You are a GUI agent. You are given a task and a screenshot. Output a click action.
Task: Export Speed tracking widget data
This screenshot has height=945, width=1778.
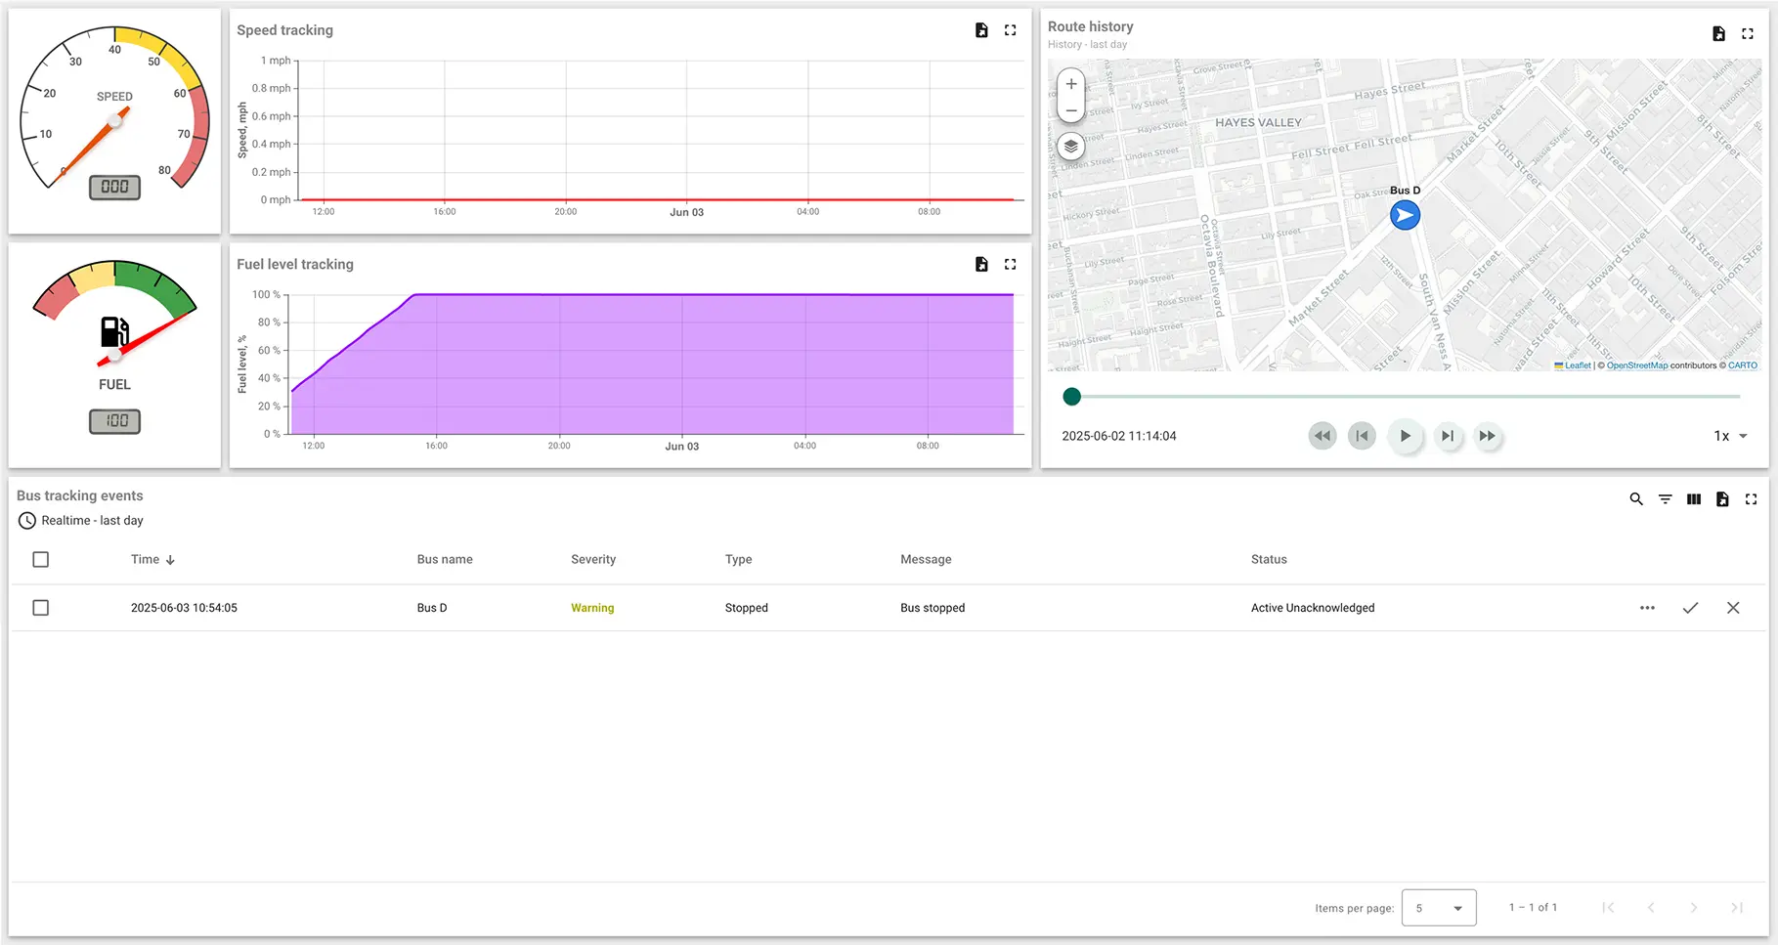(981, 30)
